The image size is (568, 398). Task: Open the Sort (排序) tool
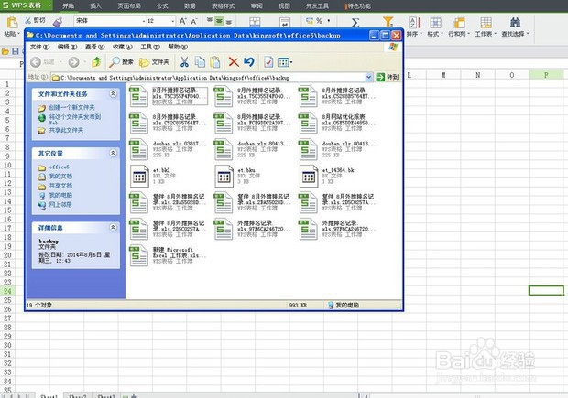(414, 27)
